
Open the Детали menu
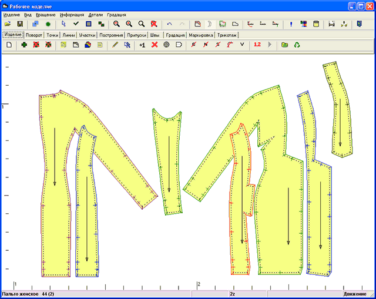95,14
